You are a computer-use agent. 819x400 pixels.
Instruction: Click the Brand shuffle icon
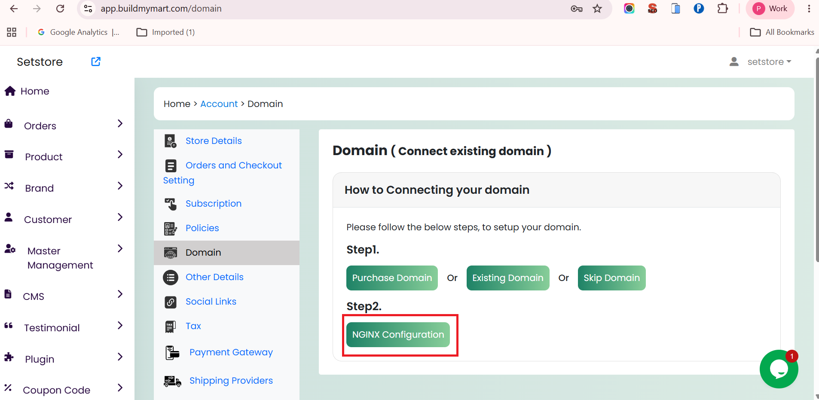click(9, 186)
